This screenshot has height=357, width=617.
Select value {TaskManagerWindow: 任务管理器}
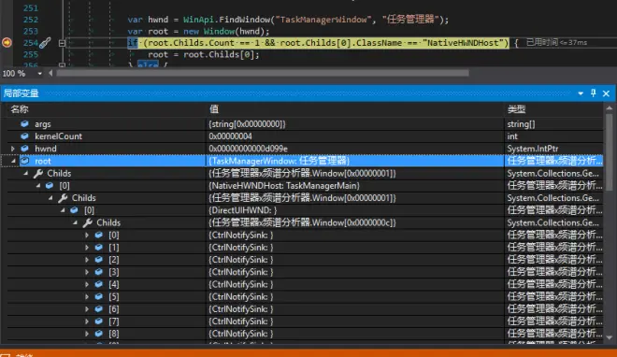279,161
